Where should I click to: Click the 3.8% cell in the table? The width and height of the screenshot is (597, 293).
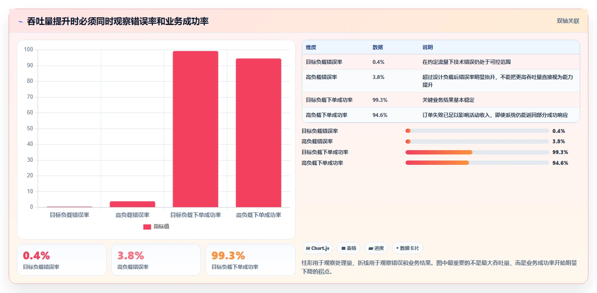click(x=378, y=77)
